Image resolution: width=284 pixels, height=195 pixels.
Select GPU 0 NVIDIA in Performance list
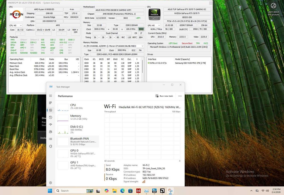point(78,153)
